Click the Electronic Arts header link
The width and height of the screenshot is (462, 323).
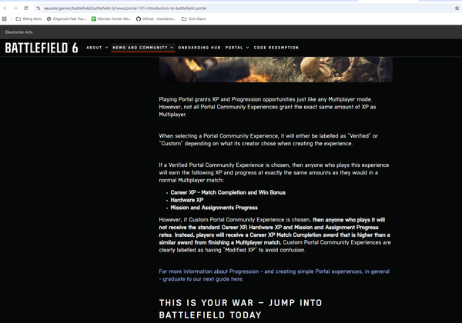point(19,32)
